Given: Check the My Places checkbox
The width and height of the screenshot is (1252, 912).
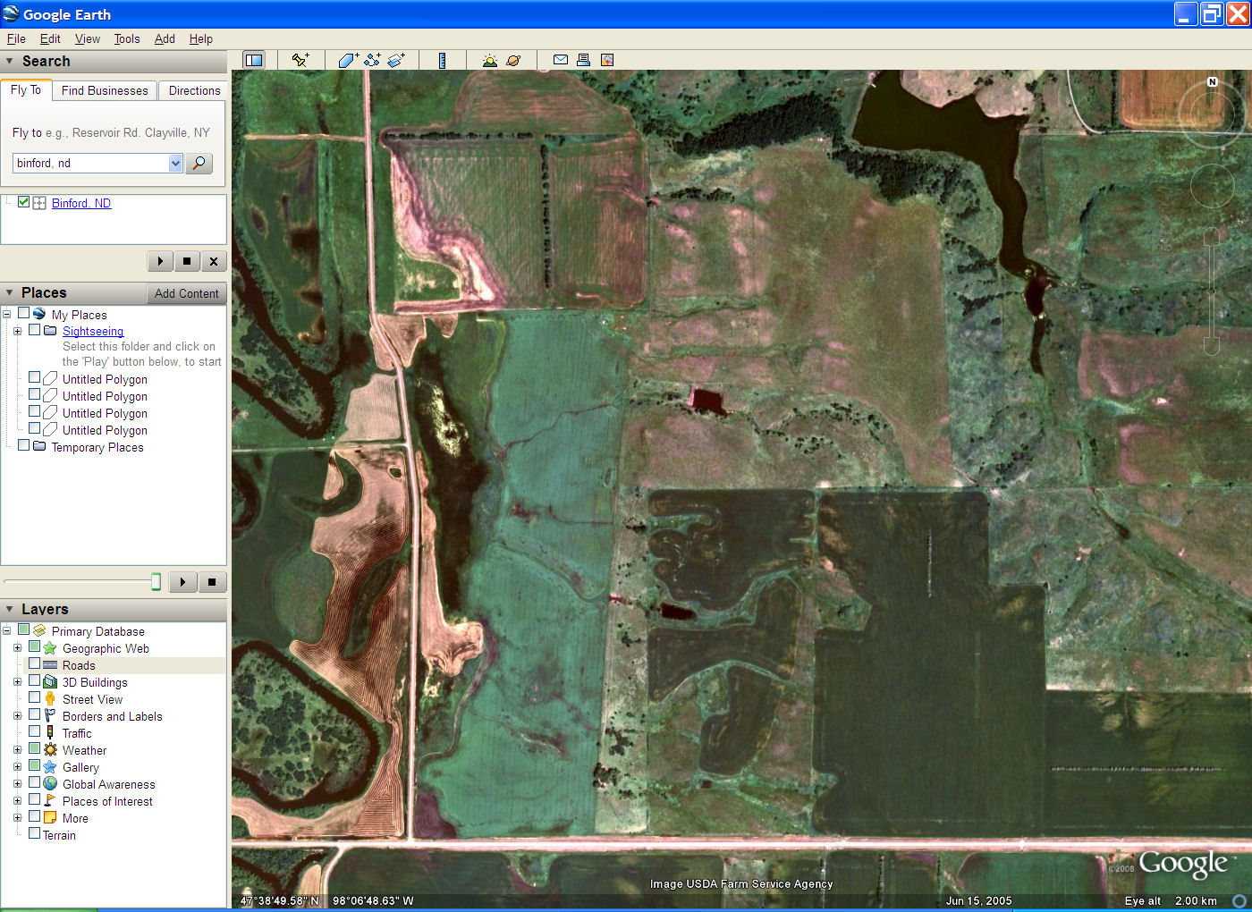Looking at the screenshot, I should (x=24, y=313).
